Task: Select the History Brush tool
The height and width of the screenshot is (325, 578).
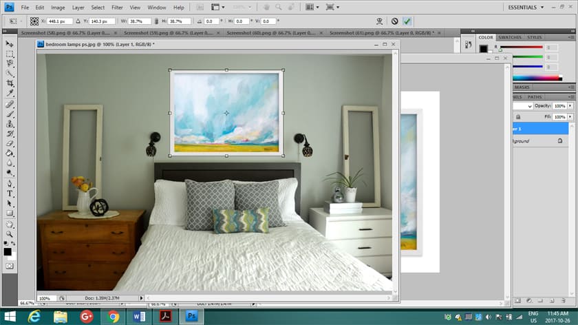Action: tap(10, 134)
